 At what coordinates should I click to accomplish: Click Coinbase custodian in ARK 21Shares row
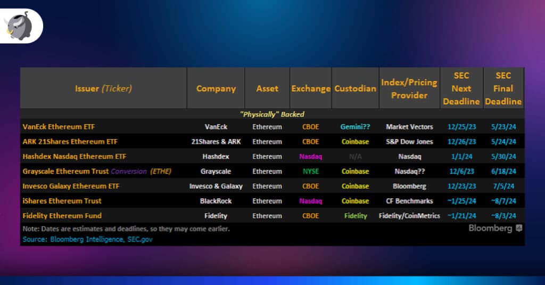pyautogui.click(x=355, y=142)
